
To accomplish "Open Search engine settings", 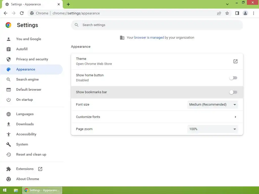I will pos(27,80).
